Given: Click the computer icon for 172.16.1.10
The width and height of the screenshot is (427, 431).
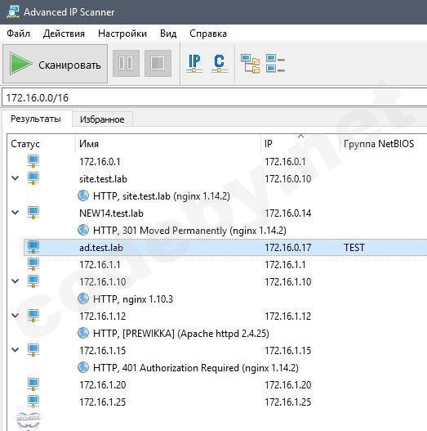Looking at the screenshot, I should pyautogui.click(x=33, y=281).
